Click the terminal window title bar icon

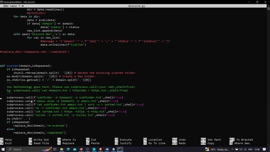point(2,2)
